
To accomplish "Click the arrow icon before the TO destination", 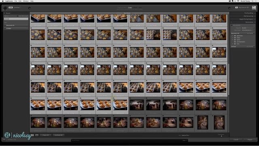I will (229, 8).
